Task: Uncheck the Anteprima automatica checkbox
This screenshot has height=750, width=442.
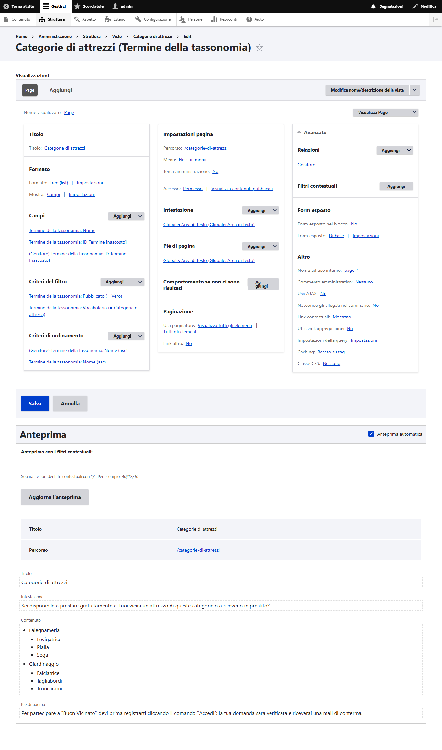Action: click(x=371, y=434)
